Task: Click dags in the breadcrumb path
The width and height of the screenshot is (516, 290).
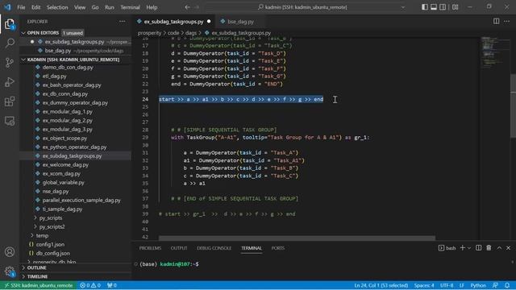Action: point(191,33)
